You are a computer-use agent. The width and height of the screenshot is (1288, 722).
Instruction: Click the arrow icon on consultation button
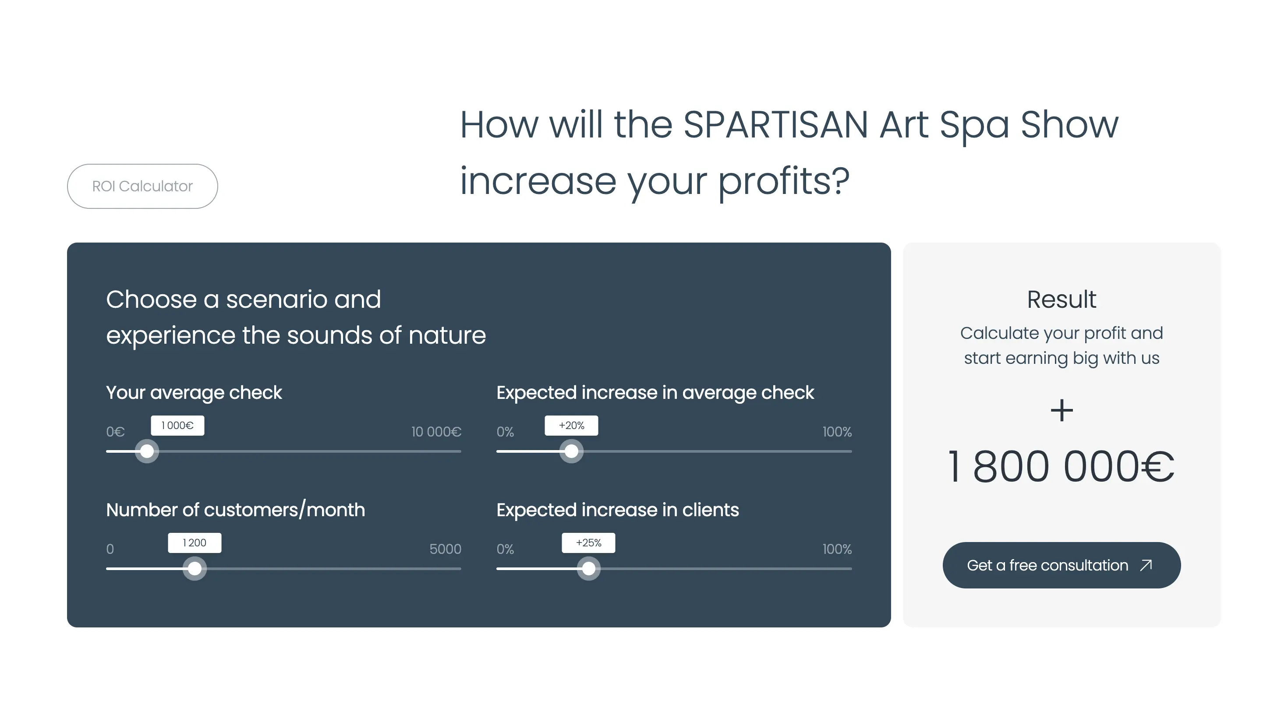point(1146,565)
